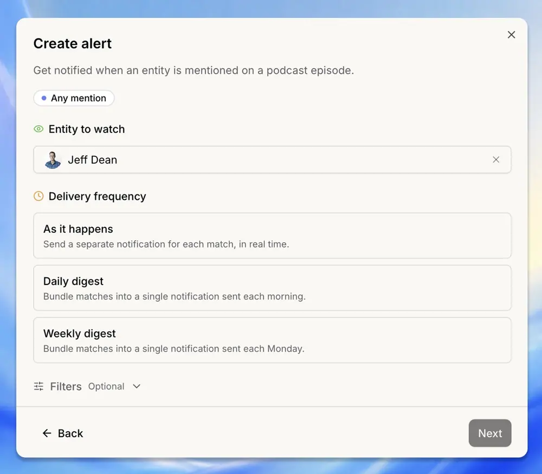The image size is (542, 474).
Task: Click the Entity to watch input field
Action: coord(272,160)
